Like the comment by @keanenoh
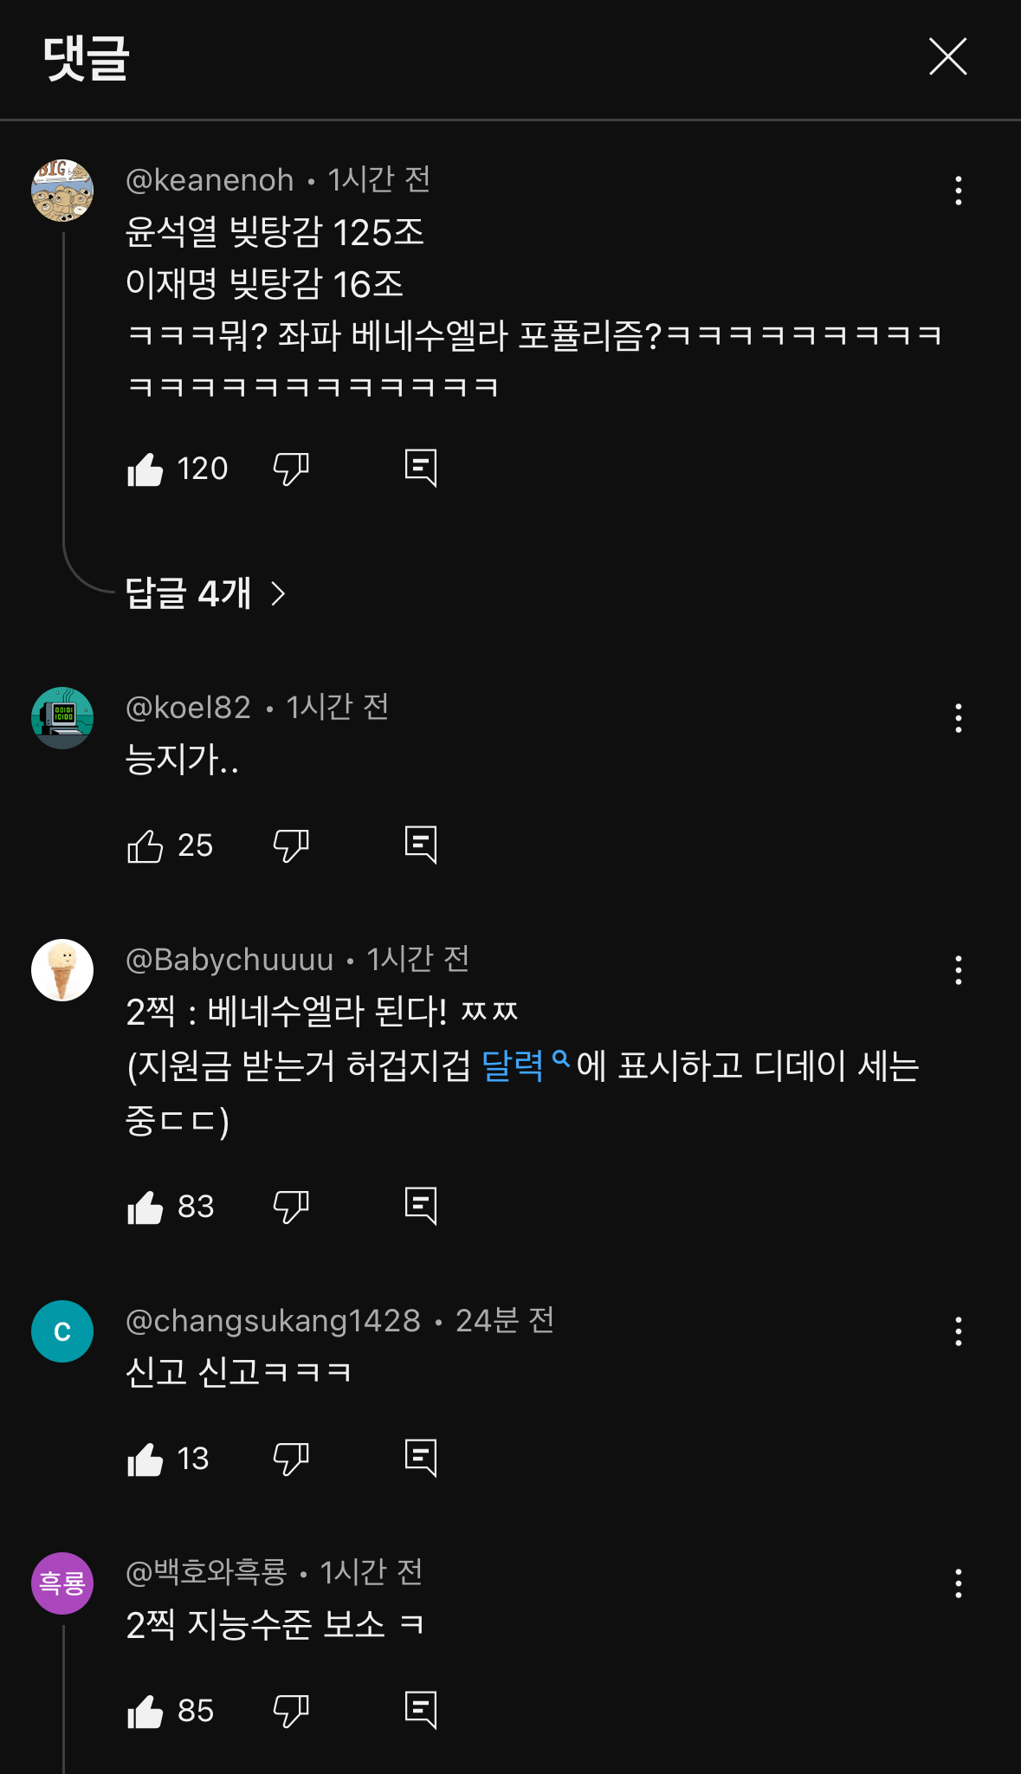This screenshot has height=1774, width=1021. click(x=145, y=469)
